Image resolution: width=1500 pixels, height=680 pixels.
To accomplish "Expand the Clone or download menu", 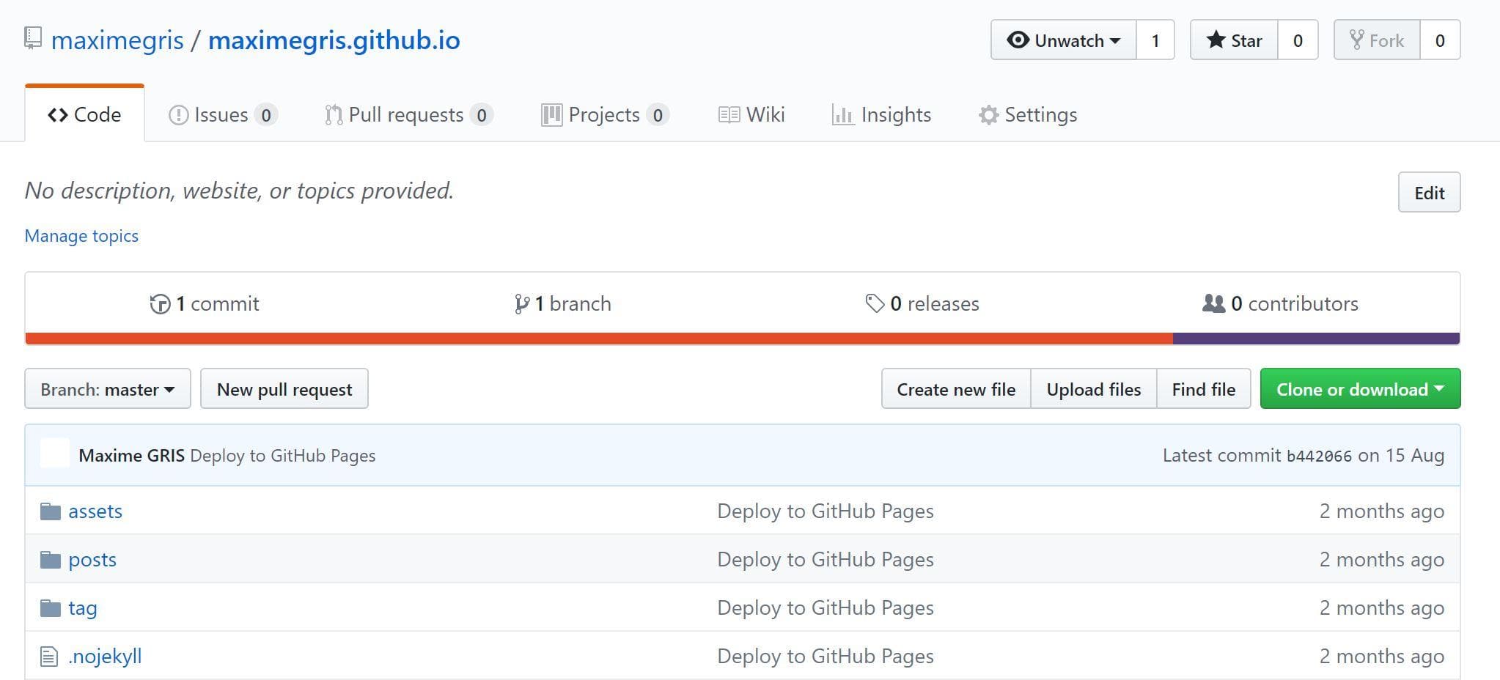I will (x=1360, y=388).
